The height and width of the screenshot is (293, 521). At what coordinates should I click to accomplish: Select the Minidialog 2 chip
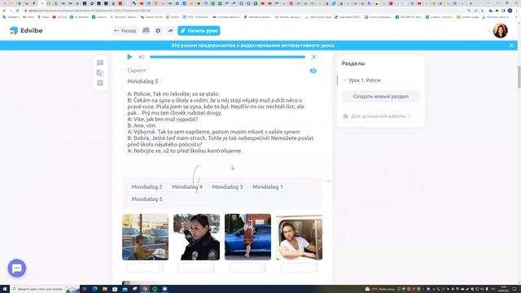point(147,187)
